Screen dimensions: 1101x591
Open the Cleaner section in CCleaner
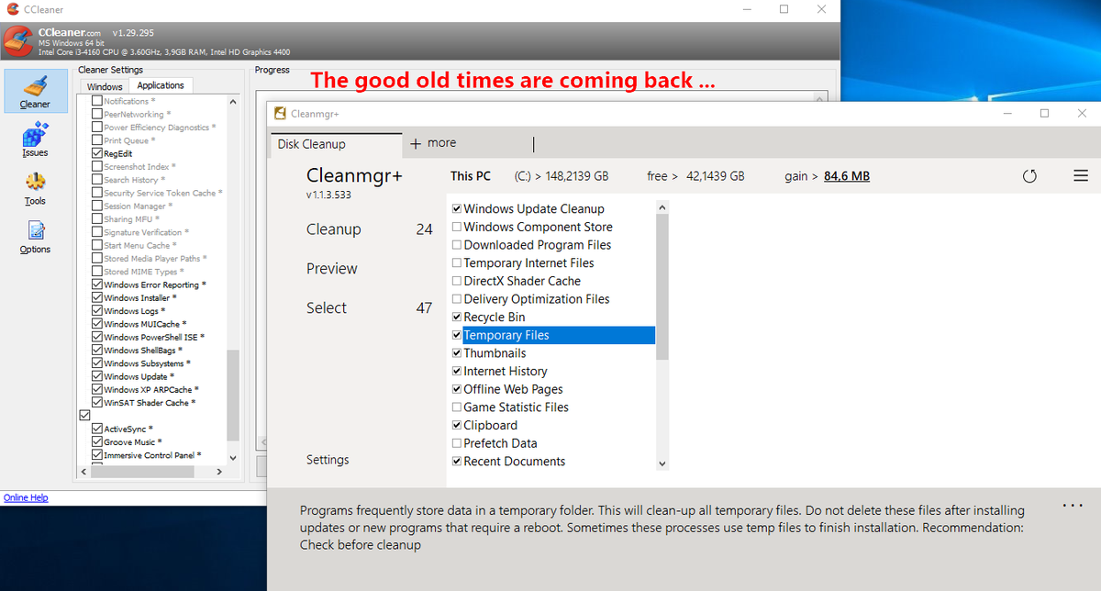pos(35,92)
